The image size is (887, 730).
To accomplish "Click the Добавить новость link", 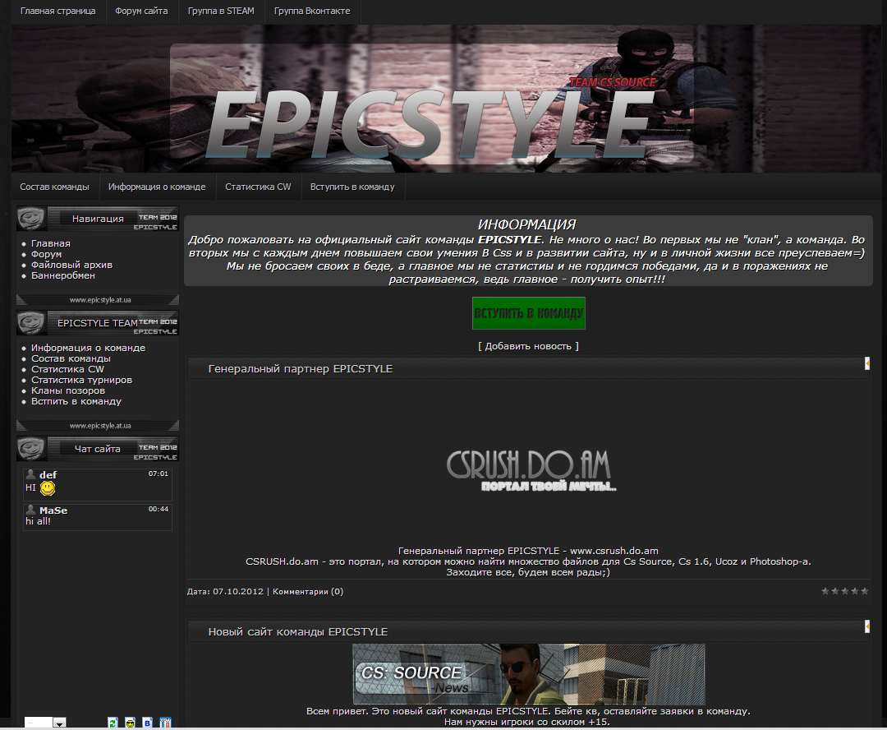I will point(528,346).
